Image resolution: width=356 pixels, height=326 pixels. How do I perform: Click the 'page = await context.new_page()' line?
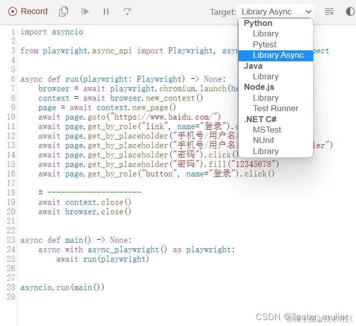tap(107, 108)
